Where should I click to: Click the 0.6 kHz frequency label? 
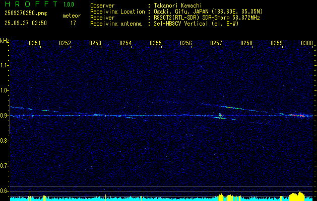pos(4,191)
